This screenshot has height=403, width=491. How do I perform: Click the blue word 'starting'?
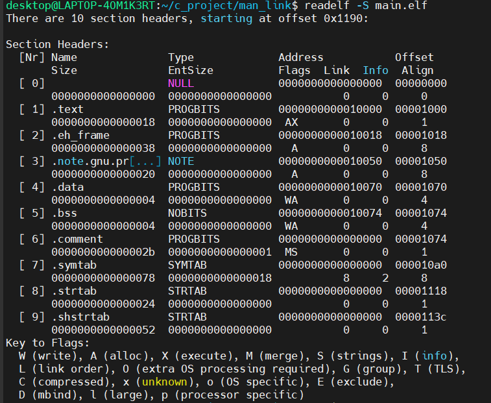pos(226,18)
